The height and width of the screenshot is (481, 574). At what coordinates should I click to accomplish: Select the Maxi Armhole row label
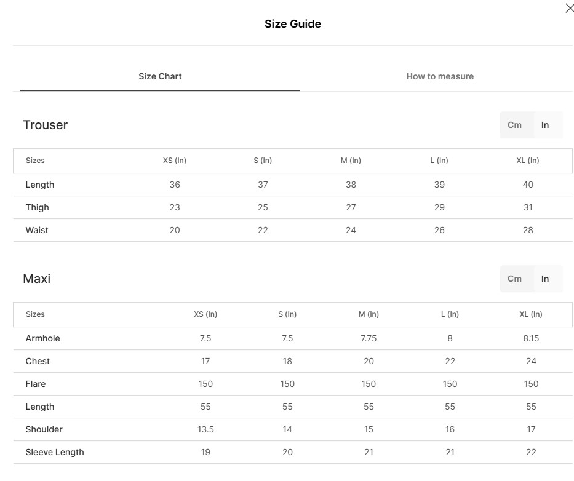(42, 338)
